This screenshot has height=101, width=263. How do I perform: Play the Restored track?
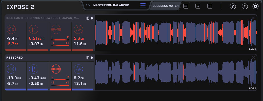point(92,58)
